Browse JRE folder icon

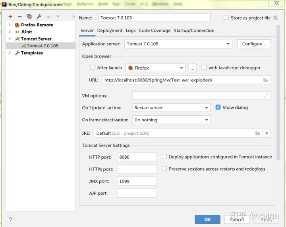[257, 133]
